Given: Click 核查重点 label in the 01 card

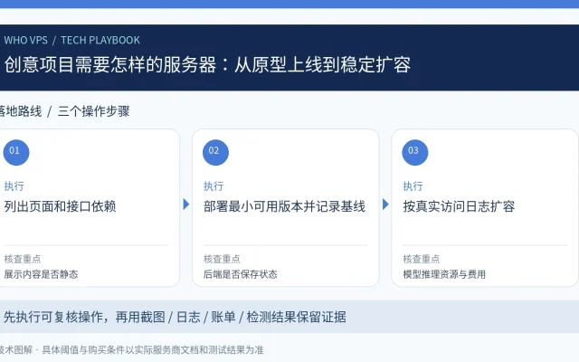Looking at the screenshot, I should tap(23, 259).
